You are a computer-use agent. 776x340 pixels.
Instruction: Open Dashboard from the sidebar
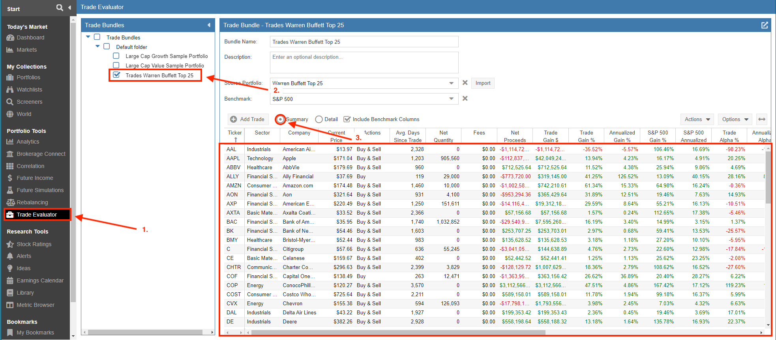click(x=30, y=37)
